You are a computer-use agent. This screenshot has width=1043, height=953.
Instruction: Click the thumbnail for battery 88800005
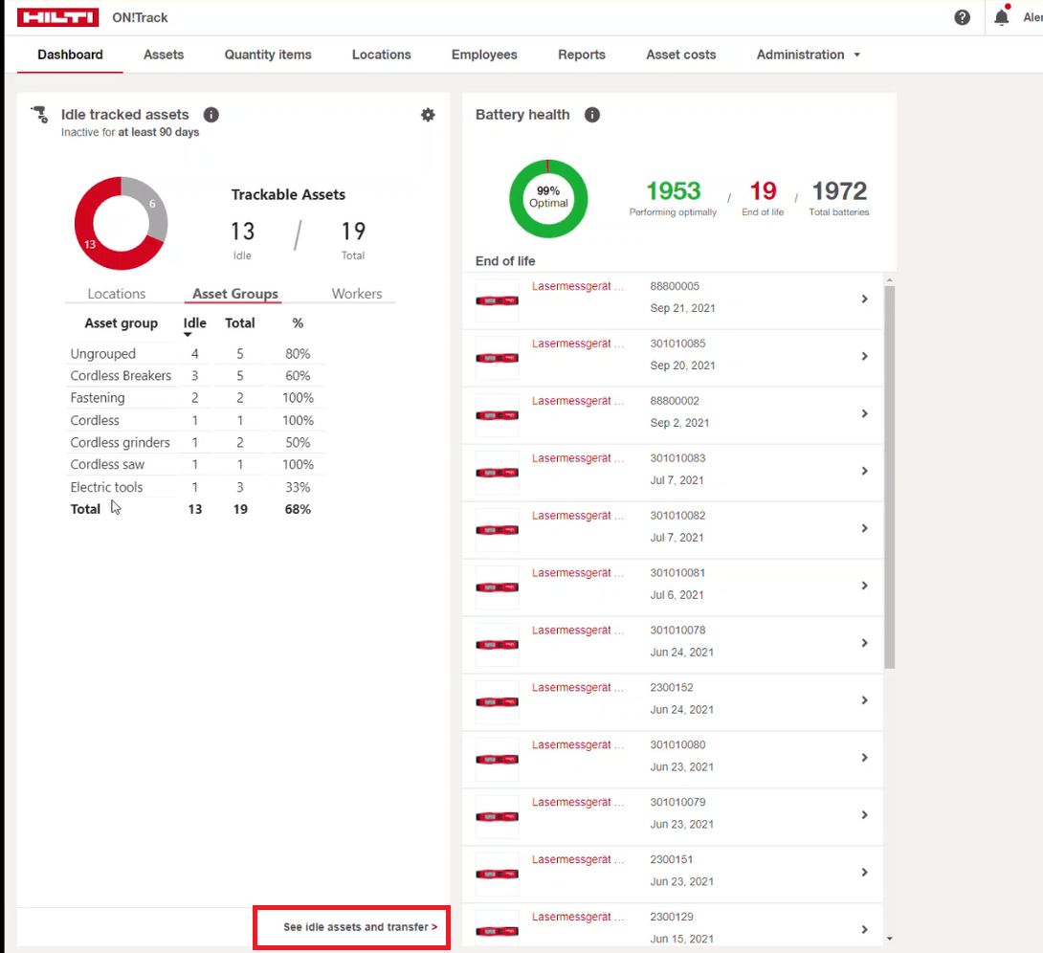coord(498,300)
